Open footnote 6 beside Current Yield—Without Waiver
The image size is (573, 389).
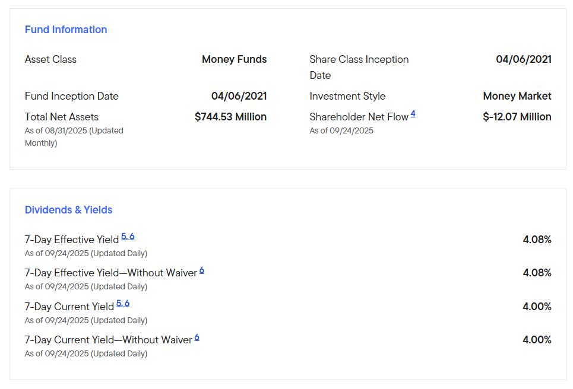[x=197, y=337]
